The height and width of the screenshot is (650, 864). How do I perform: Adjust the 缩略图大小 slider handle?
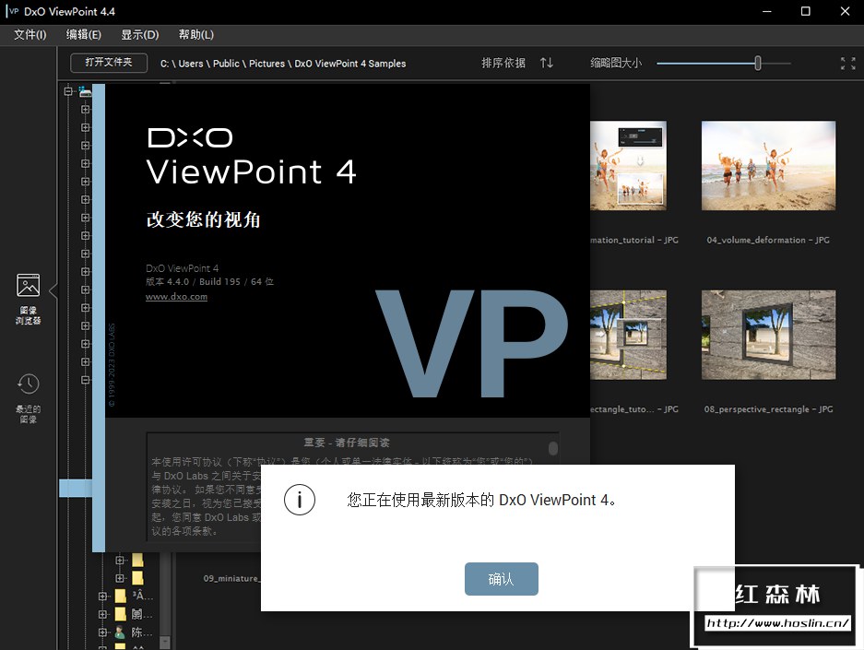758,64
